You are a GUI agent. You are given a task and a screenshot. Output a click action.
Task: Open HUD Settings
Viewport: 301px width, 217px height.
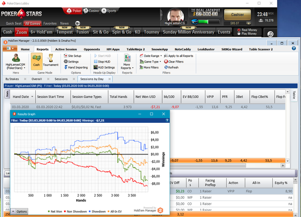[104, 67]
